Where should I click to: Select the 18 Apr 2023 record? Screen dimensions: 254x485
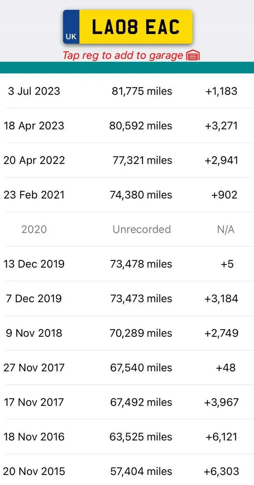click(x=127, y=125)
